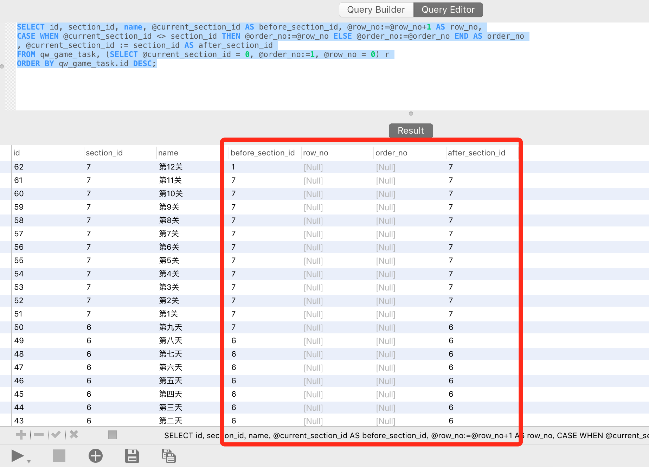The image size is (649, 467).
Task: Click inside the SQL editor on ORDER BY line
Action: click(86, 64)
